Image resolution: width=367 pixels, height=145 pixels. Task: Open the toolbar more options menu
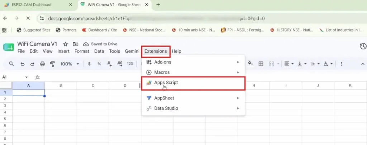point(342,64)
